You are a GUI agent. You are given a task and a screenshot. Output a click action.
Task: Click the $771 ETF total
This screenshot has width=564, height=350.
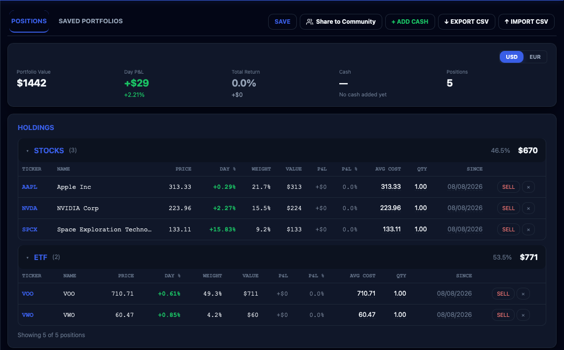[529, 257]
